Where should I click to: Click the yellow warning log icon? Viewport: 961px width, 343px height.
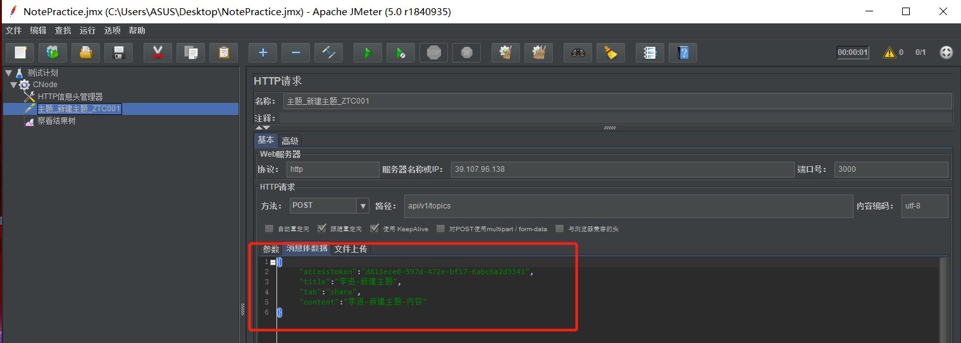pyautogui.click(x=890, y=52)
